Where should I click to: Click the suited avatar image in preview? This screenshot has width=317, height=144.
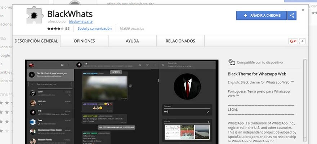tap(187, 86)
